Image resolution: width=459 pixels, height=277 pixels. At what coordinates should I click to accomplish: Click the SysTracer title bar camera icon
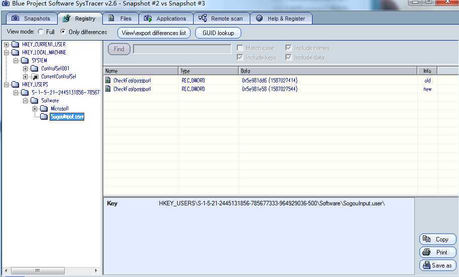[x=6, y=4]
